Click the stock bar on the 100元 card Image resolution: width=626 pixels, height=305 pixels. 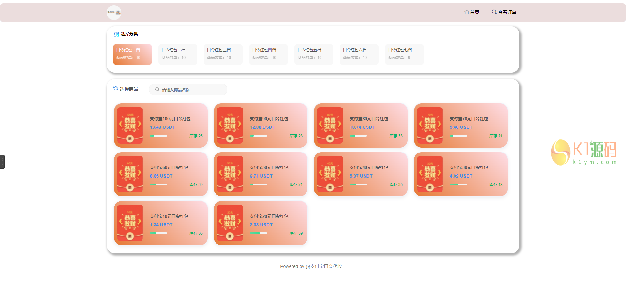click(x=158, y=136)
